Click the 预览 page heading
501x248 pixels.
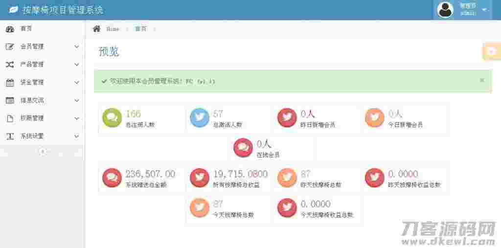pyautogui.click(x=109, y=51)
